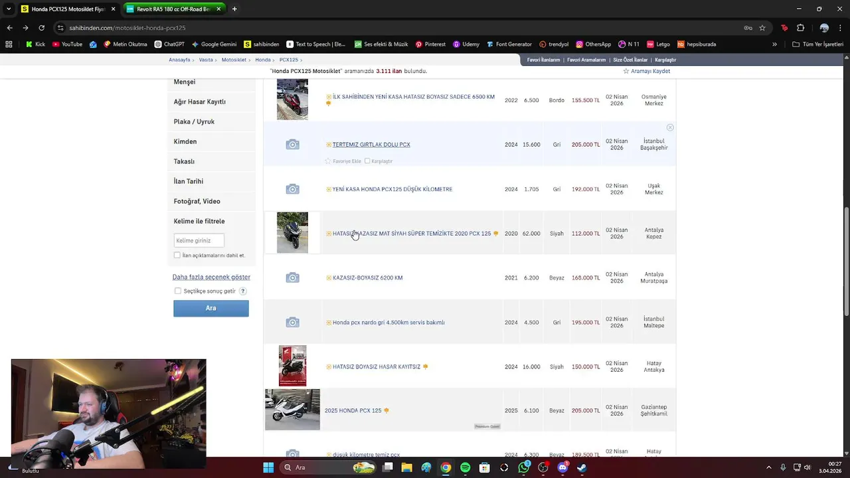850x478 pixels.
Task: Dismiss the TERTEMİZ GIRTLAK DOLU PCX listing
Action: tap(670, 127)
